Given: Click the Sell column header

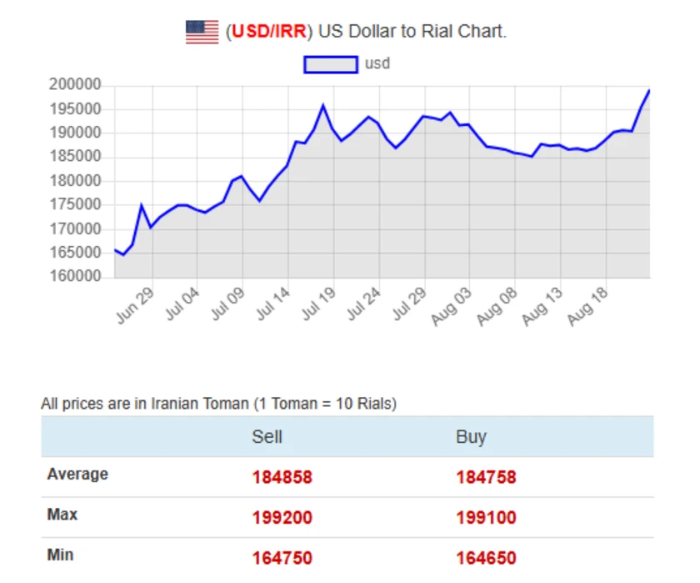Looking at the screenshot, I should click(267, 436).
